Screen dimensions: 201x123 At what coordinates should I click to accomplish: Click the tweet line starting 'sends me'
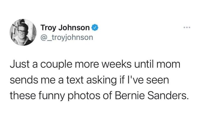click(x=89, y=80)
